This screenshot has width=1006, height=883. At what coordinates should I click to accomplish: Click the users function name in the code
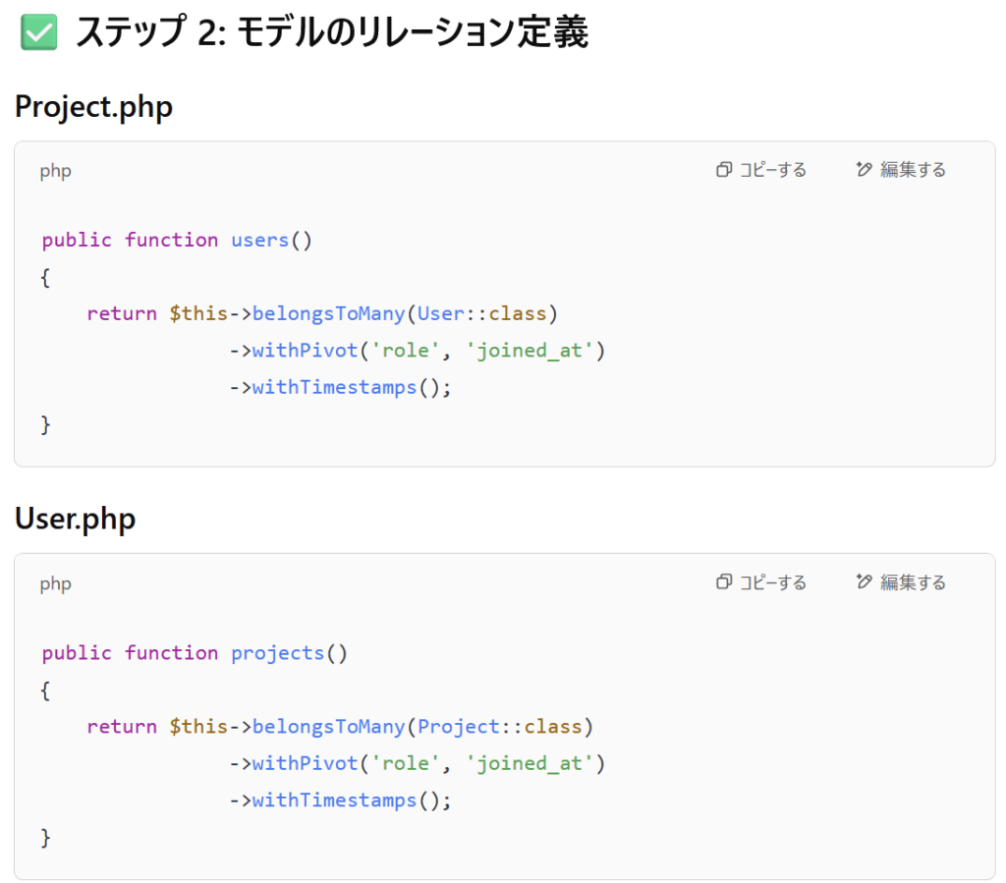click(259, 240)
